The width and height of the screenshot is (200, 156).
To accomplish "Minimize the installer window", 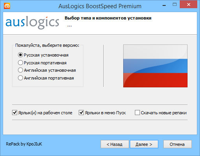I will (164, 5).
